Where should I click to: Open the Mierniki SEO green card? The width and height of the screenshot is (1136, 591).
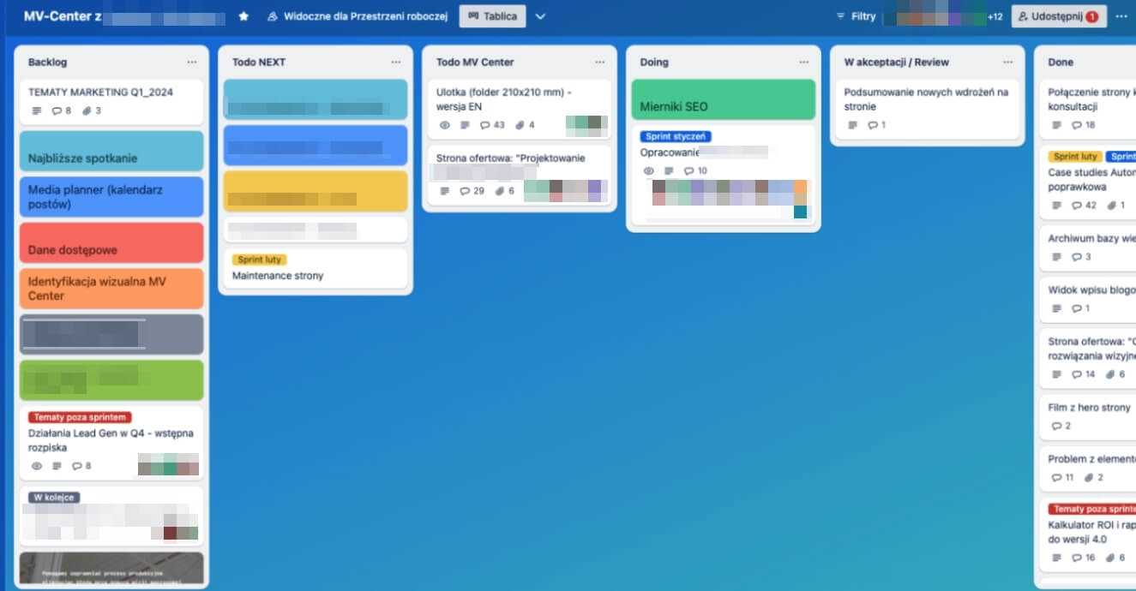pyautogui.click(x=724, y=99)
